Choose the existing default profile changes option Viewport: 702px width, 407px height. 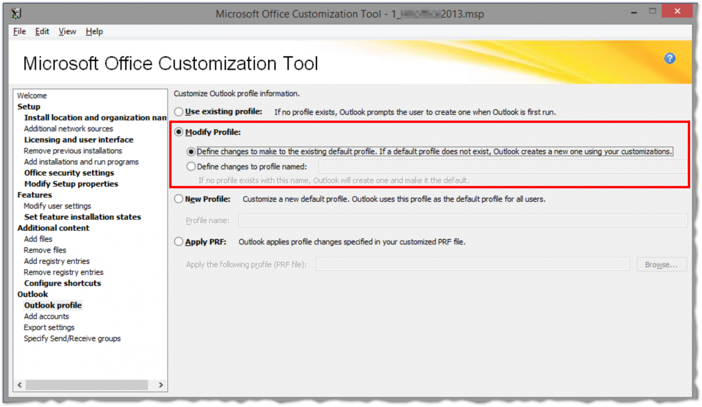pos(191,151)
